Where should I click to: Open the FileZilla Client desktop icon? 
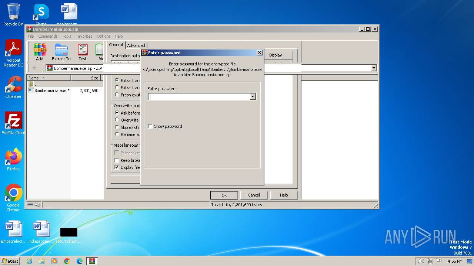(13, 123)
